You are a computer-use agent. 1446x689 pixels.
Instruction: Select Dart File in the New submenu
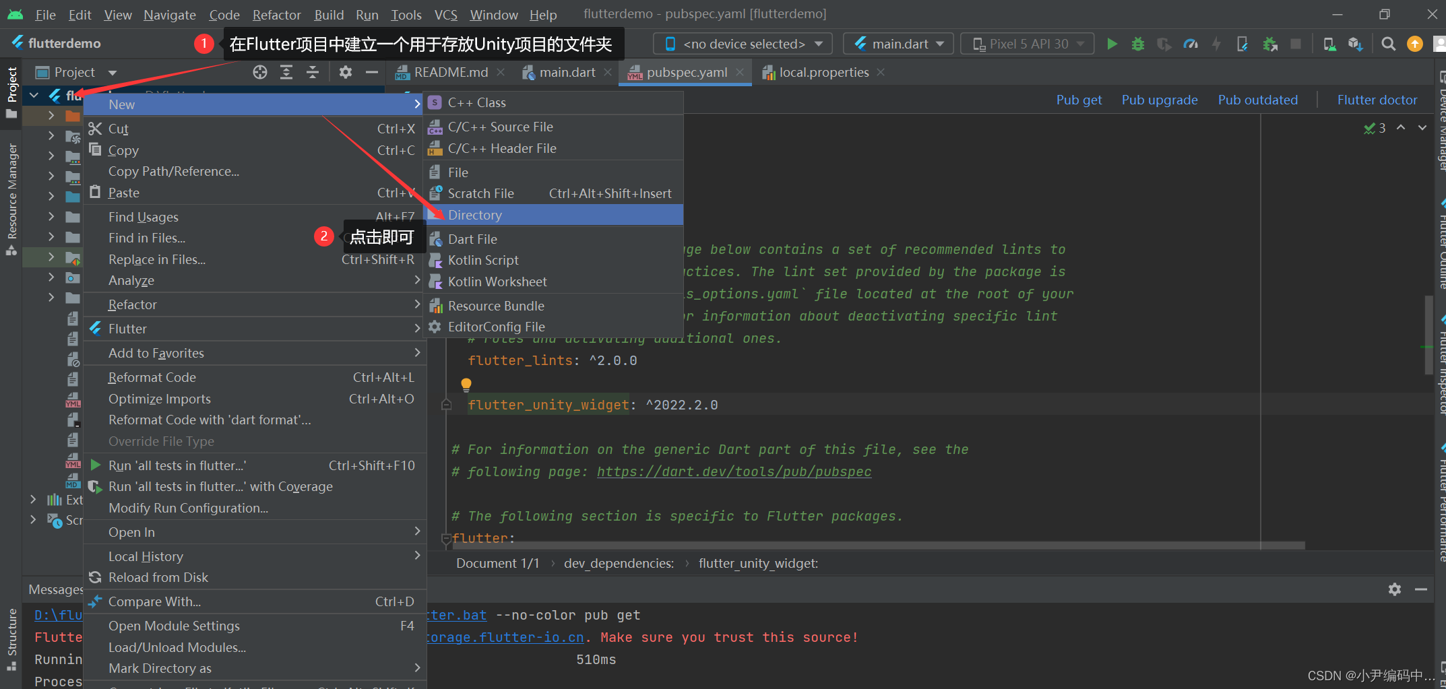(554, 239)
